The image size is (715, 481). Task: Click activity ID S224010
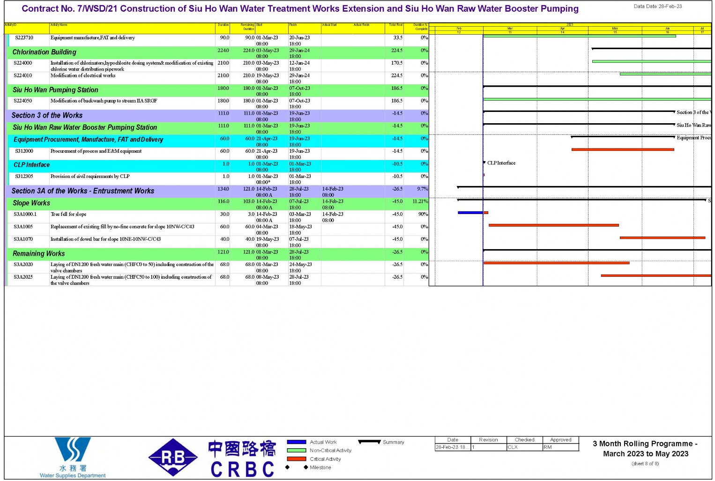23,75
